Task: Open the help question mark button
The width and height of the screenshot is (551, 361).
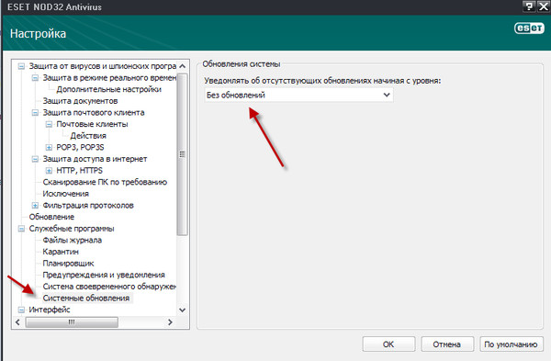Action: 529,6
